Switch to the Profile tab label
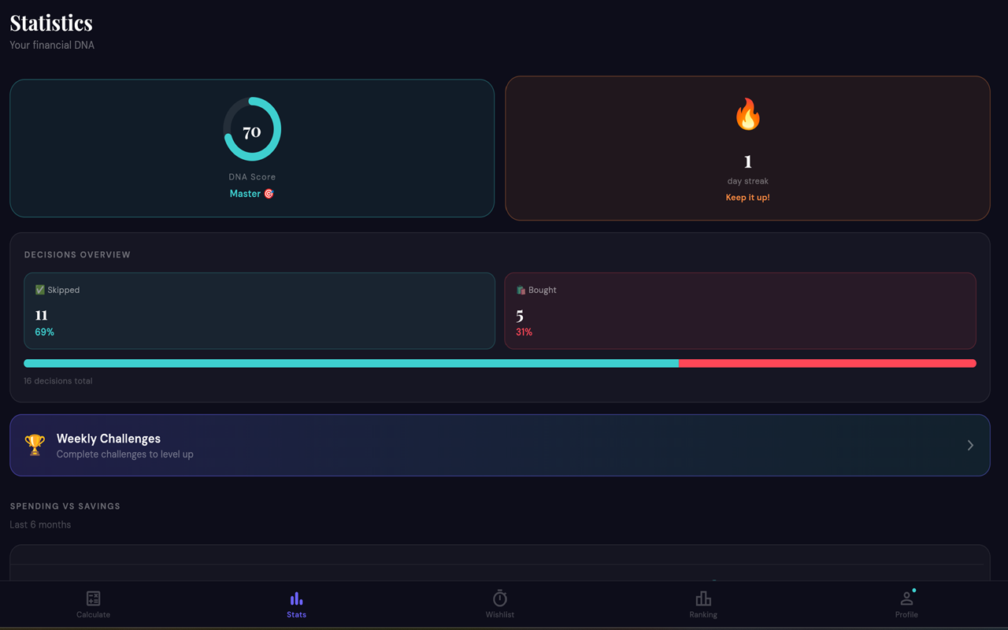Viewport: 1008px width, 630px height. (x=906, y=614)
